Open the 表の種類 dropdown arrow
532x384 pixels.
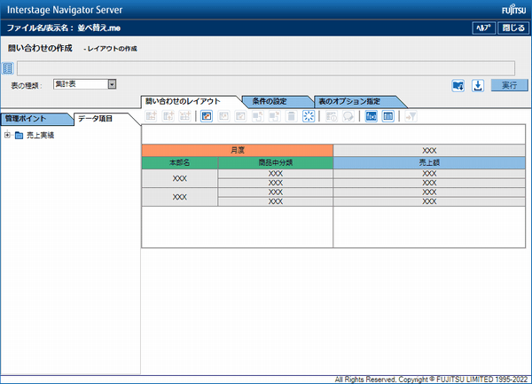(x=112, y=84)
